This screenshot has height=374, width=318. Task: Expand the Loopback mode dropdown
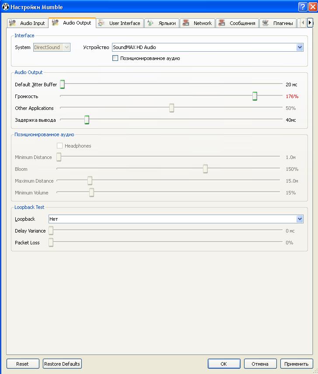(x=299, y=219)
